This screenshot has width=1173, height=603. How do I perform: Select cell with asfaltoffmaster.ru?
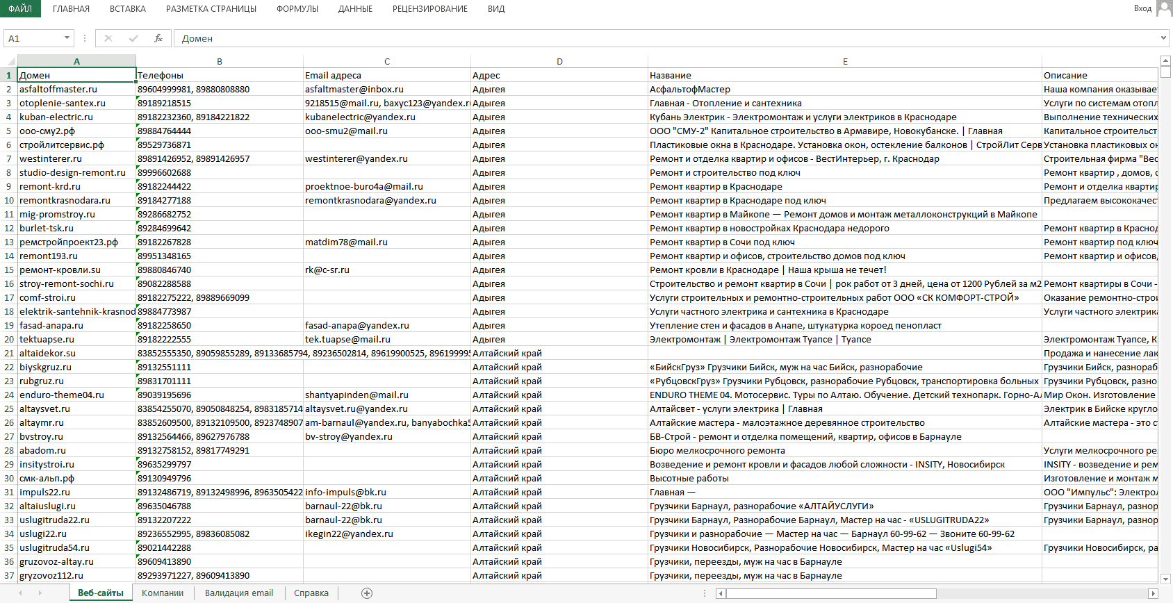(76, 89)
